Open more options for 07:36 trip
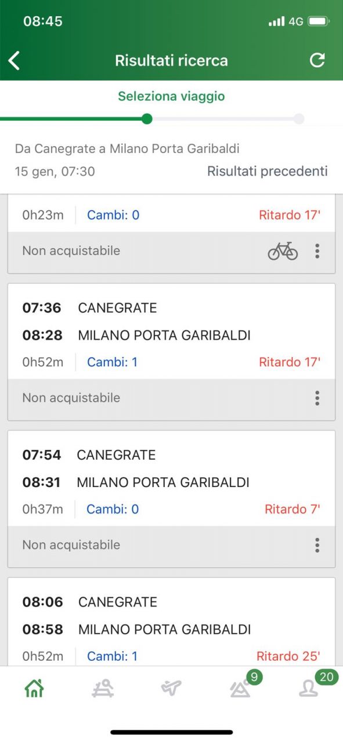The width and height of the screenshot is (343, 742). [317, 398]
